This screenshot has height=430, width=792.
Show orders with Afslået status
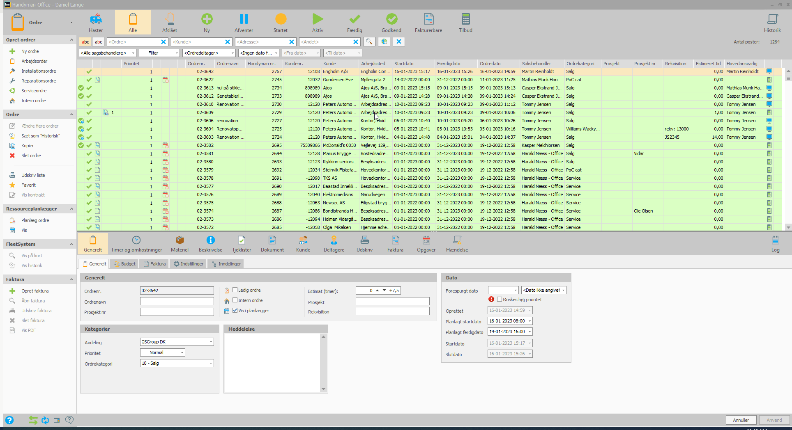click(170, 23)
